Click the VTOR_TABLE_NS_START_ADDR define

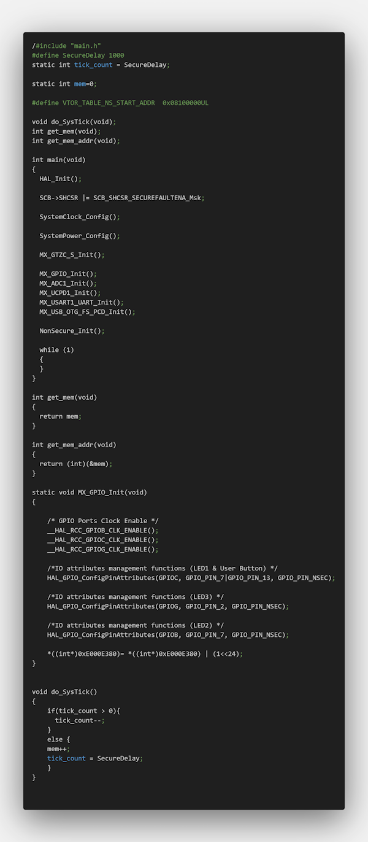tap(120, 103)
